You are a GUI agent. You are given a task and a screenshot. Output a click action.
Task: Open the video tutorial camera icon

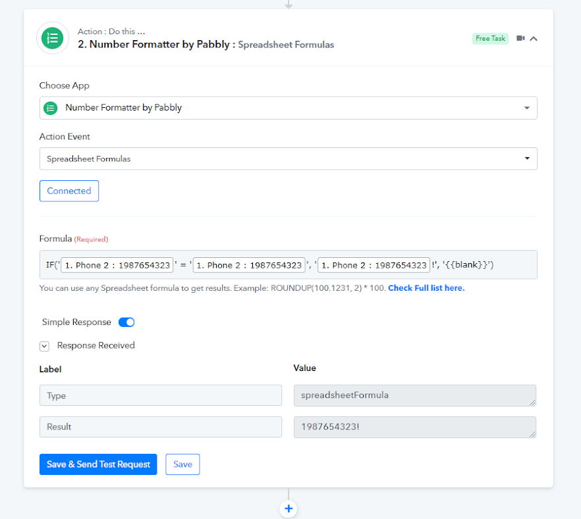tap(520, 38)
